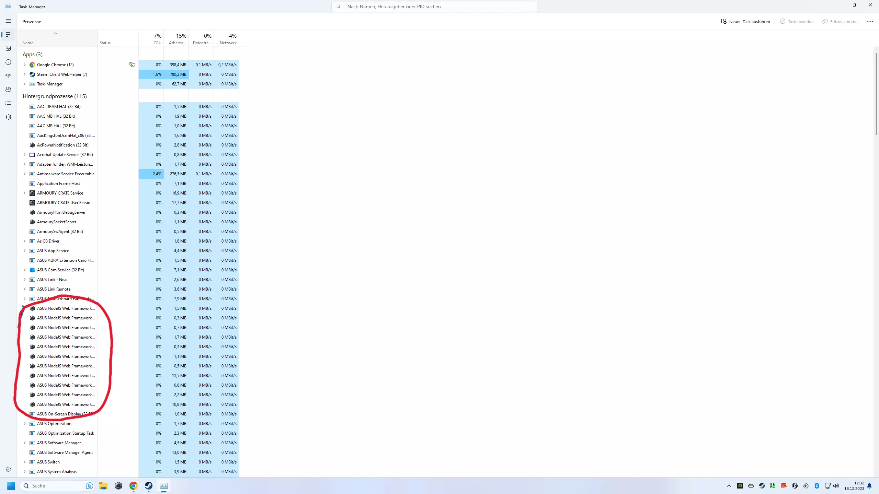Screen dimensions: 879x494
Task: Click Neuen Task ausführen button
Action: click(745, 22)
